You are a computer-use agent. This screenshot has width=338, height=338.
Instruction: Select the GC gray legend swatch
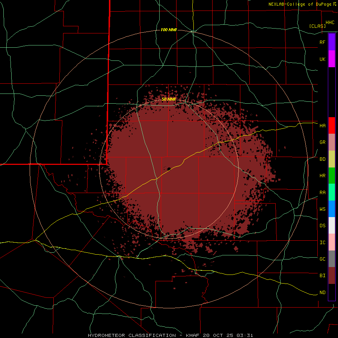coord(332,259)
